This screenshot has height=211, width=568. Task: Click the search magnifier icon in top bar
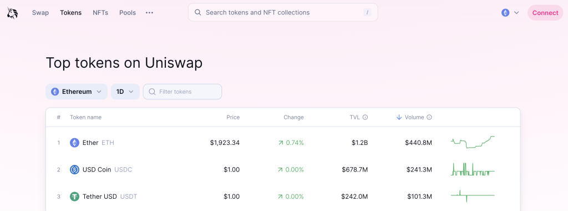[x=198, y=12]
